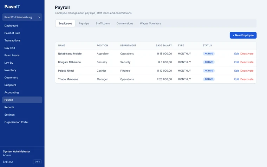Click salary R 8 000,00
Viewport: 267px width, 167px height.
pyautogui.click(x=165, y=62)
